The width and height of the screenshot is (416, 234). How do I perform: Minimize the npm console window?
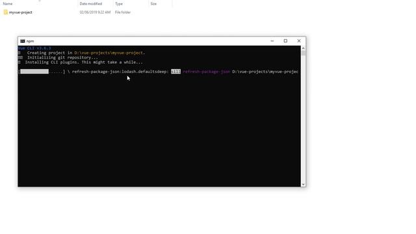(272, 41)
